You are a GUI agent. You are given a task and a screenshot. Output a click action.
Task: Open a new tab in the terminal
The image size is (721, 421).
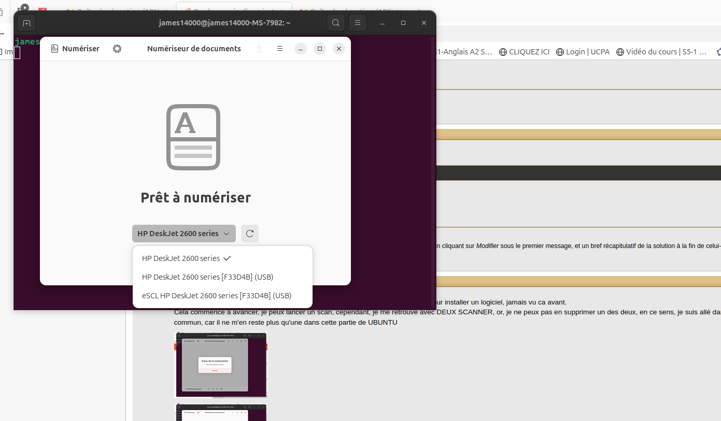[x=26, y=23]
